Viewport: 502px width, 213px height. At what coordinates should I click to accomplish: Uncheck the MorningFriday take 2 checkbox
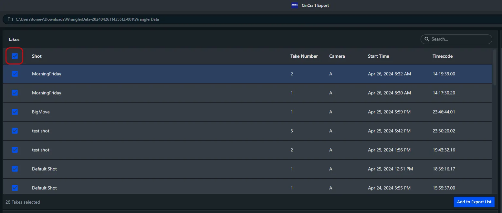click(15, 74)
